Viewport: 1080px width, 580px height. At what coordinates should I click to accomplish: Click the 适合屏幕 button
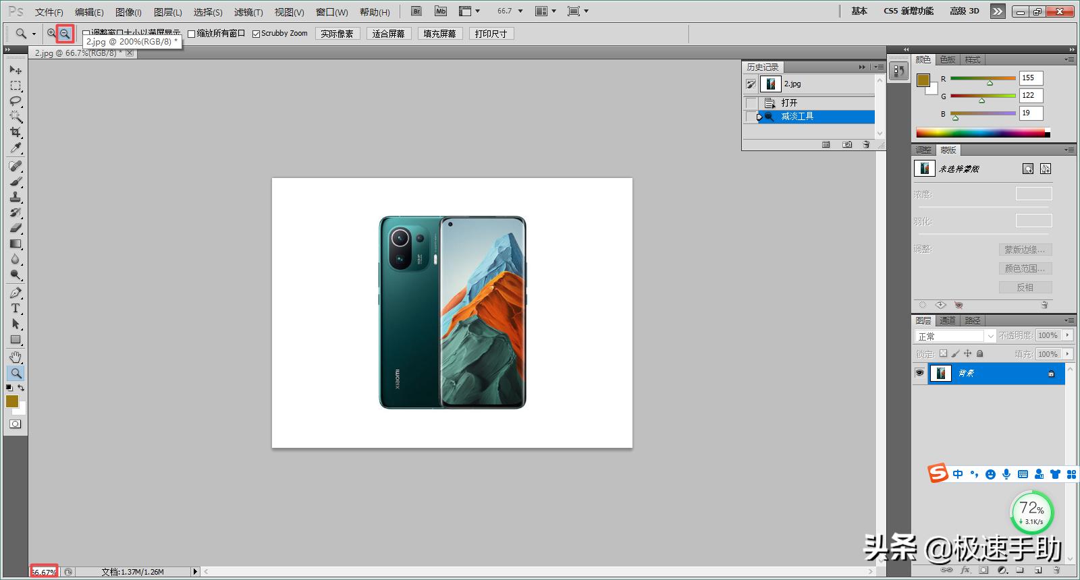click(388, 34)
